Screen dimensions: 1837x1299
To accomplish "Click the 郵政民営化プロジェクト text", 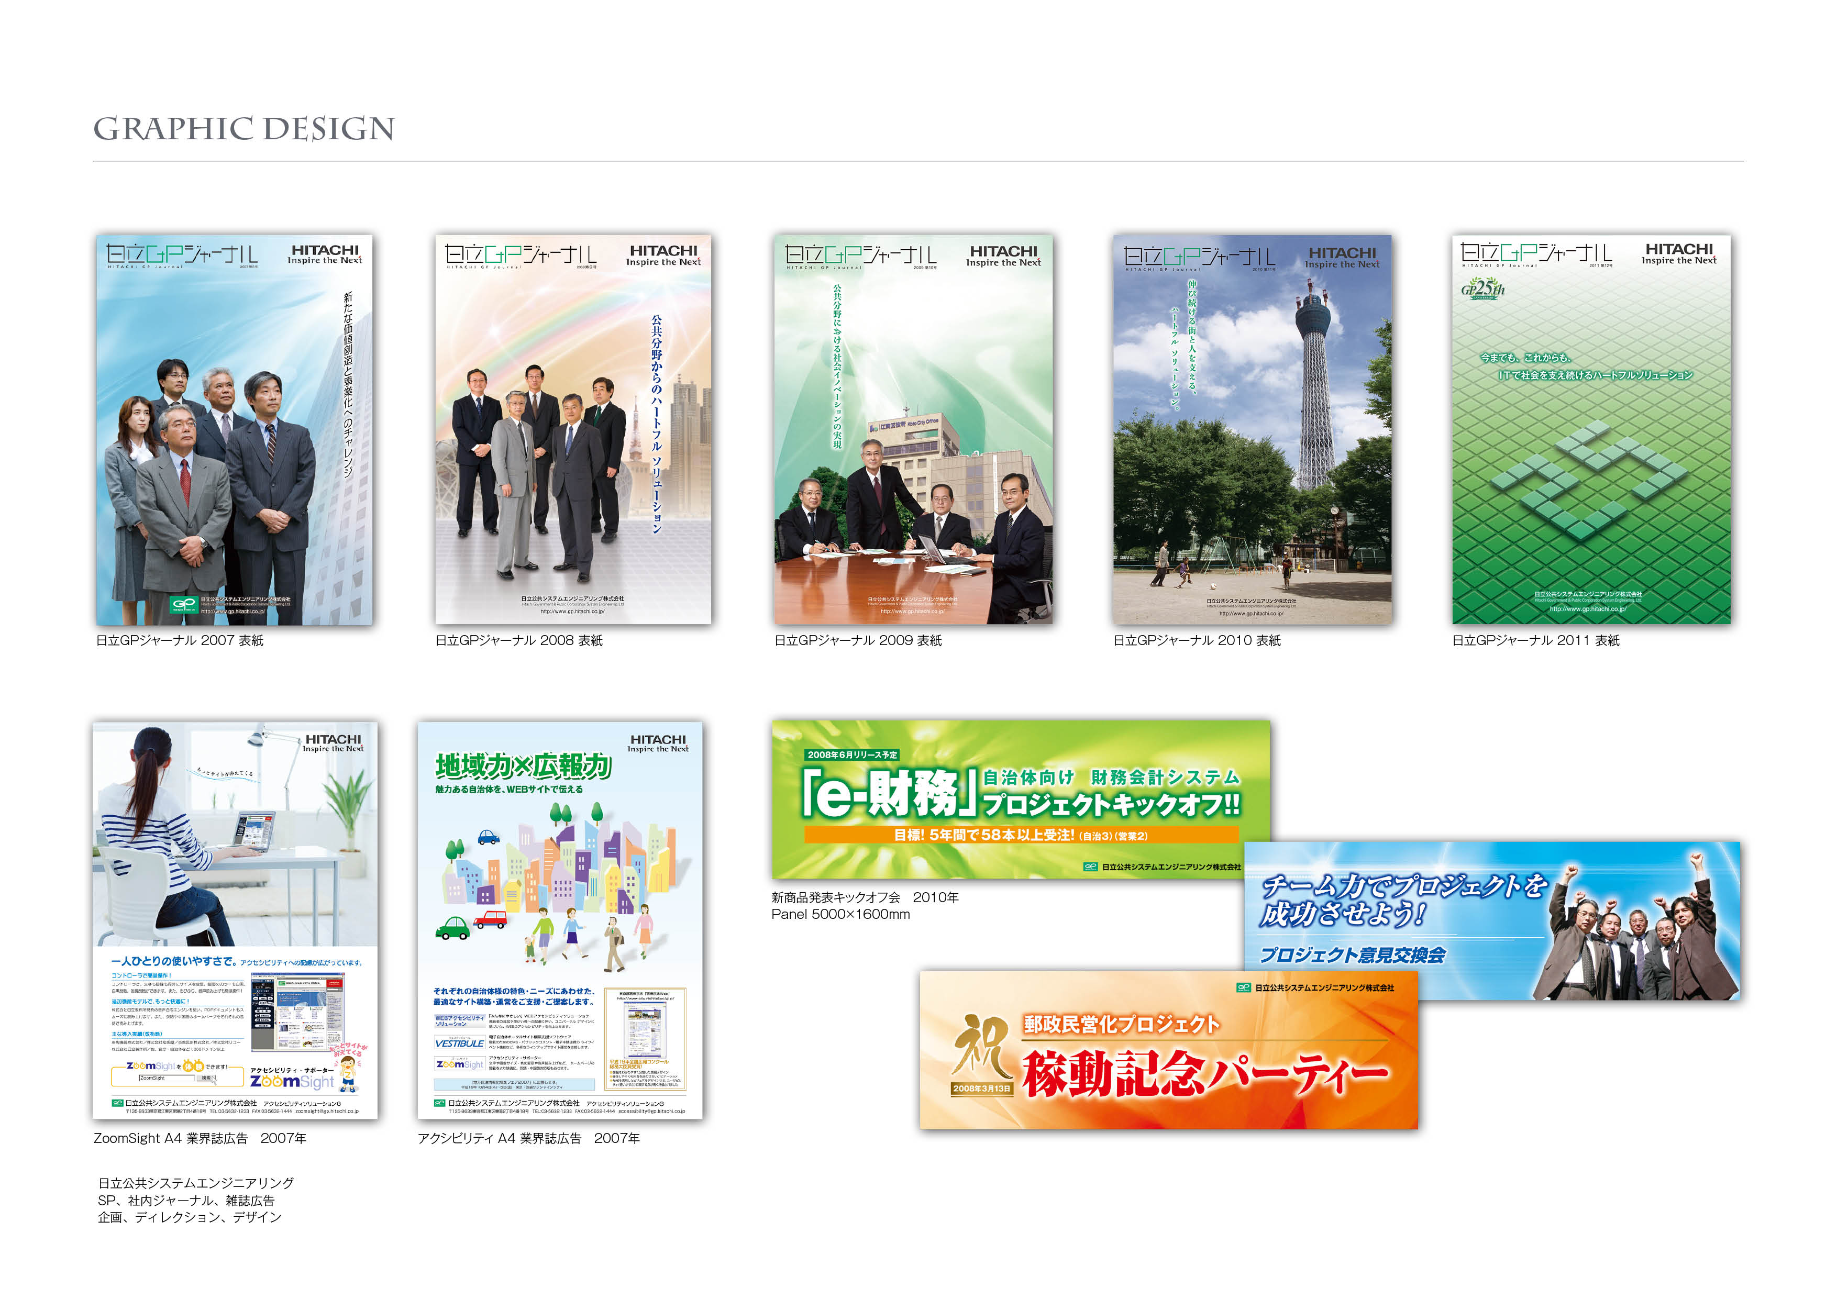I will [x=1122, y=1025].
